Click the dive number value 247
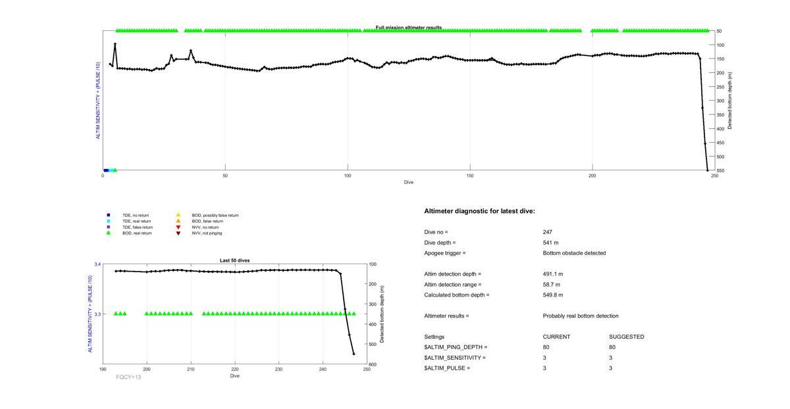 pyautogui.click(x=548, y=232)
